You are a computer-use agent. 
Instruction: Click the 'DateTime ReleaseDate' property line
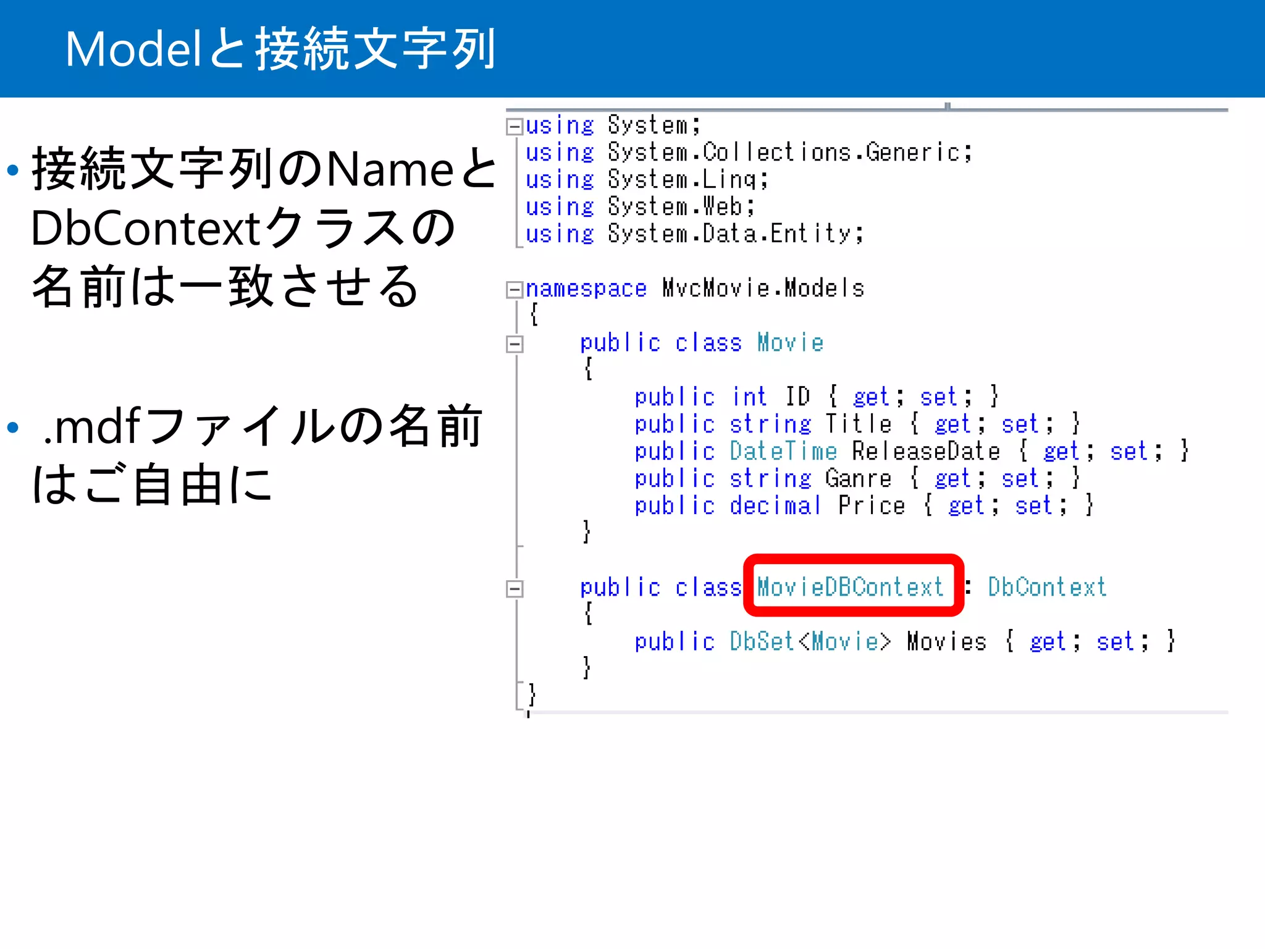coord(912,451)
